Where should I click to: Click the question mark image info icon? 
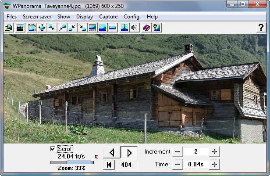click(x=156, y=28)
